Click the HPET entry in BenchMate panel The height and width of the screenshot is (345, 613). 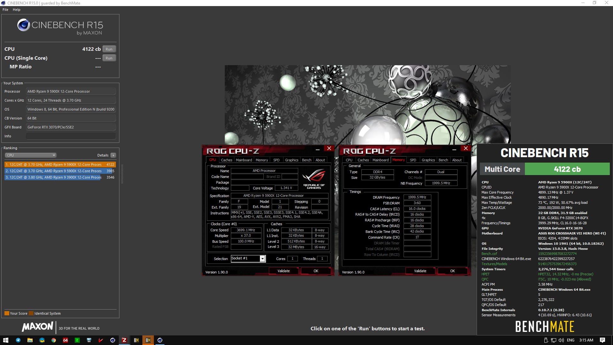pos(485,274)
